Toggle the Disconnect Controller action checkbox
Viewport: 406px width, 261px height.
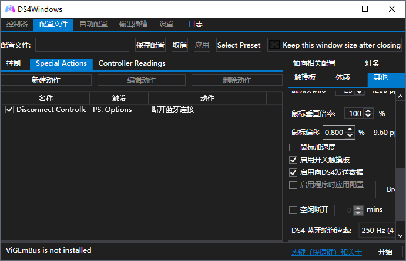[x=9, y=110]
